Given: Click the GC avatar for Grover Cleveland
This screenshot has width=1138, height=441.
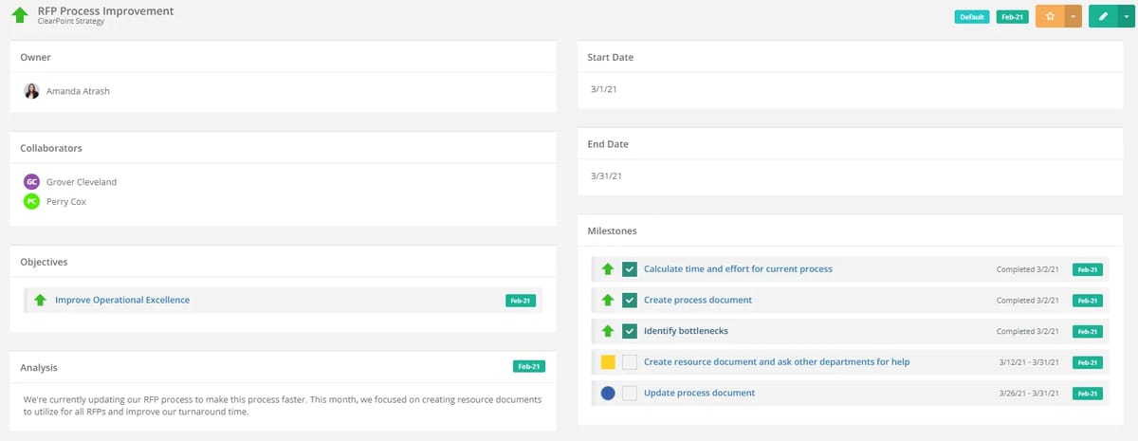Looking at the screenshot, I should 31,181.
